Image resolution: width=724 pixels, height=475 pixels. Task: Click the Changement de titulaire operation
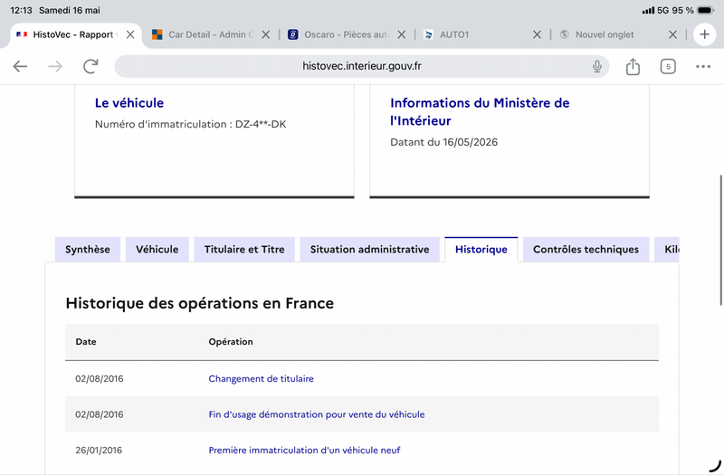tap(261, 378)
